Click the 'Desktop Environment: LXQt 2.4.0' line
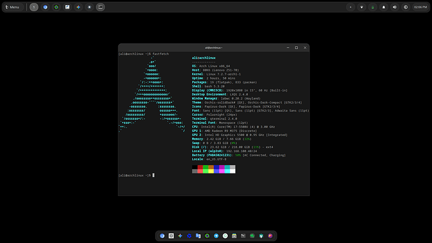 (220, 94)
